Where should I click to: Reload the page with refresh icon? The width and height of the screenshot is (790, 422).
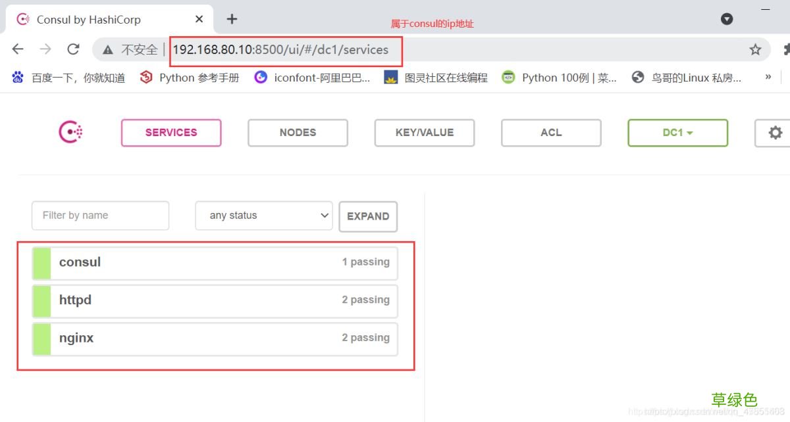click(x=74, y=49)
